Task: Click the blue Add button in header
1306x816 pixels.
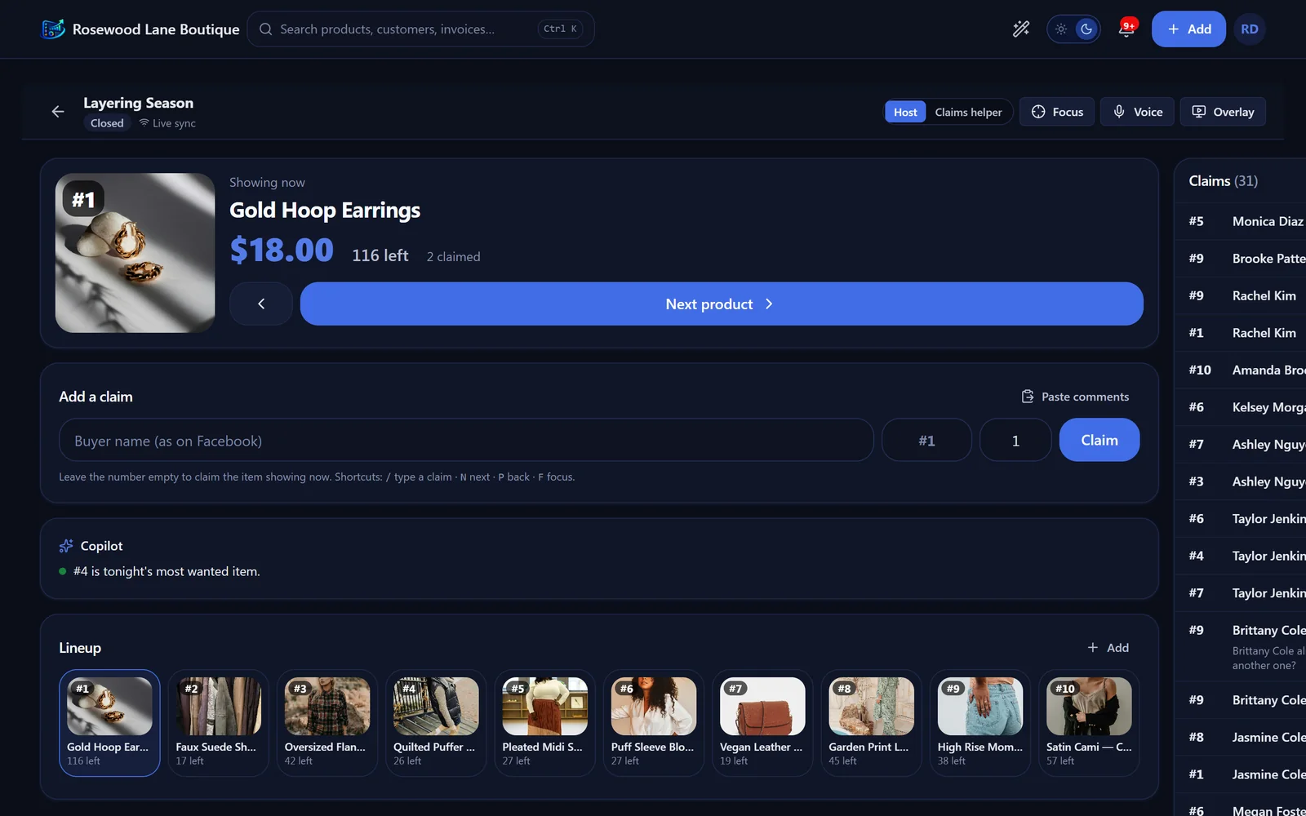Action: click(x=1188, y=29)
